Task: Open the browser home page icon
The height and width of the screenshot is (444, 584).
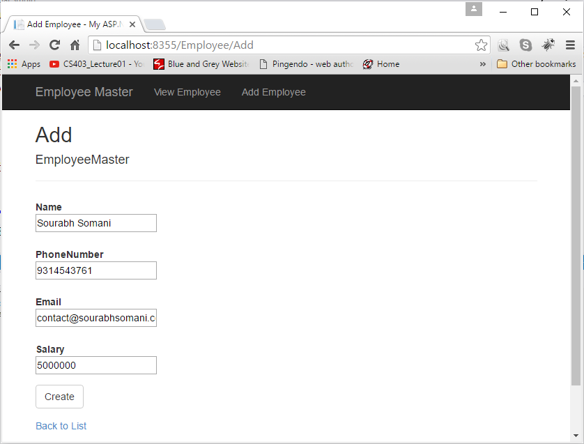Action: pos(75,45)
